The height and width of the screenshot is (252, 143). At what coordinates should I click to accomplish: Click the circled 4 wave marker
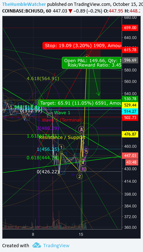click(x=83, y=163)
